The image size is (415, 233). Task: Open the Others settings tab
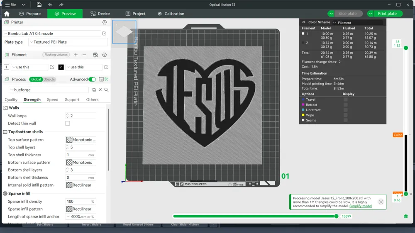click(92, 100)
